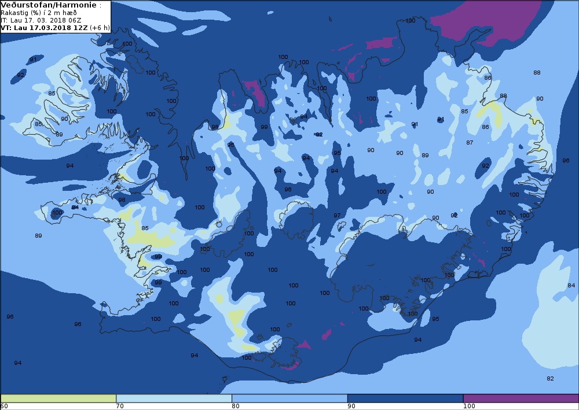The width and height of the screenshot is (579, 410).
Task: Click the yellow-green 60–70 legend color band
Action: pyautogui.click(x=58, y=398)
